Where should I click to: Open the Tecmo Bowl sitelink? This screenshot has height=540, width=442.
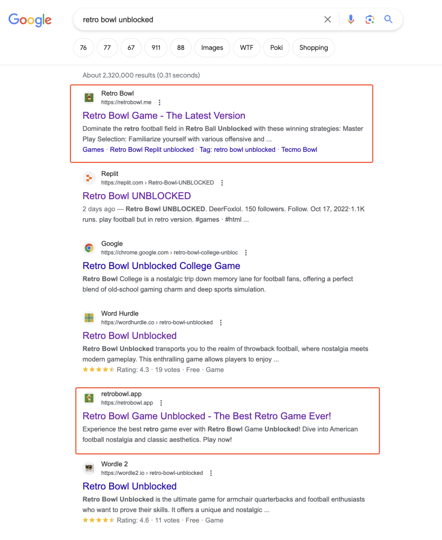pyautogui.click(x=299, y=149)
